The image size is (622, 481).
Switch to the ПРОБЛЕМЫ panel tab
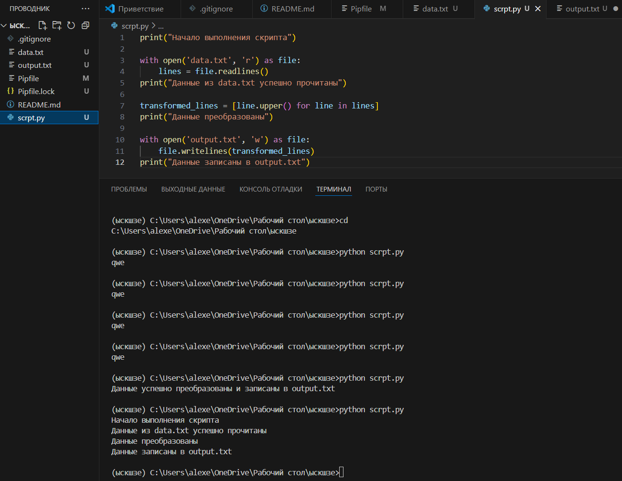tap(129, 189)
